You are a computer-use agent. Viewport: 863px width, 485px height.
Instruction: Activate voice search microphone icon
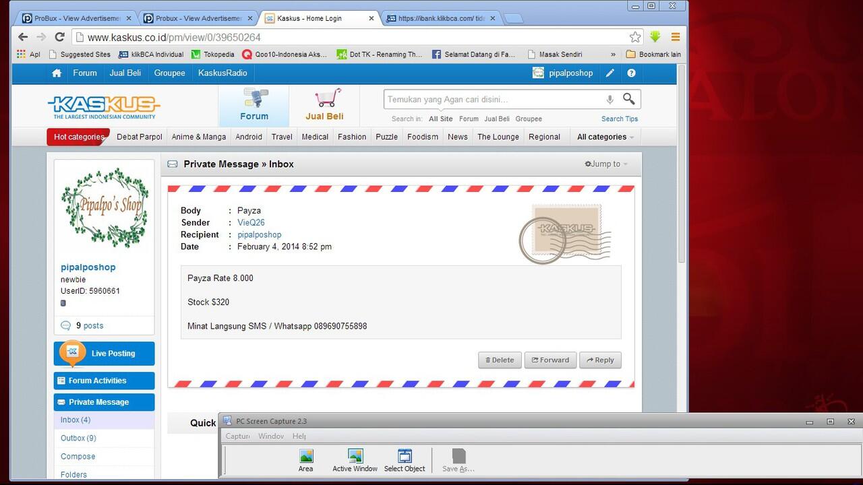point(609,100)
